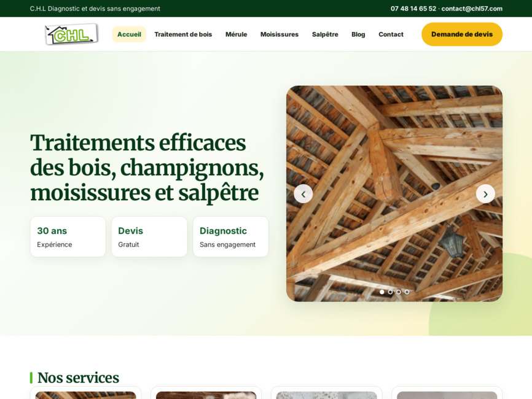Open the second service card thumbnail
Screen dimensions: 532x399
coord(206,395)
